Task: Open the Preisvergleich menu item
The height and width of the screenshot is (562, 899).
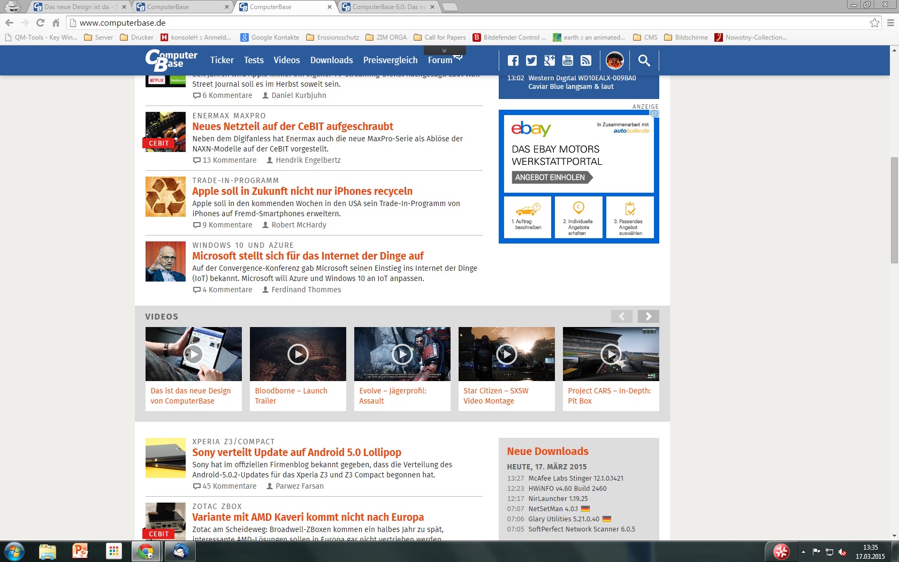Action: pos(391,60)
